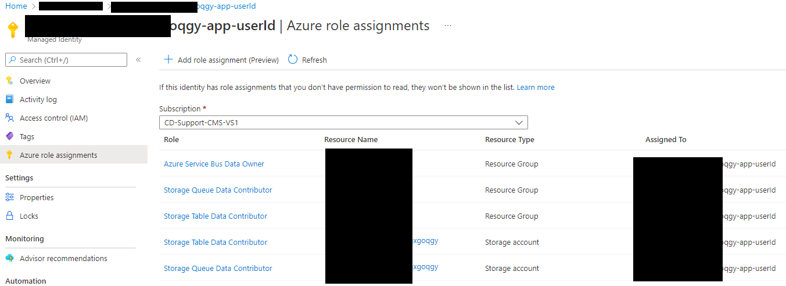This screenshot has height=286, width=786.
Task: Click the Subscription dropdown chevron arrow
Action: 519,122
